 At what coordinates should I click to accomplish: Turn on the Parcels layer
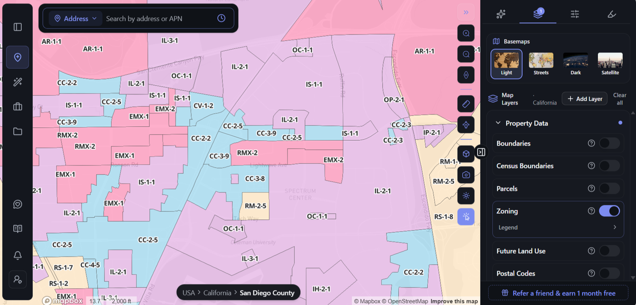click(x=609, y=189)
